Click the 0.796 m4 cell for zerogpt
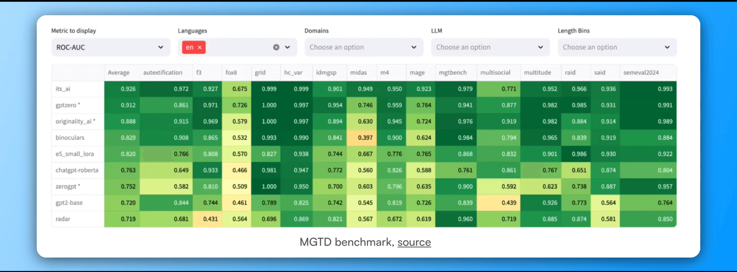Screen dimensions: 737x272 (391, 187)
